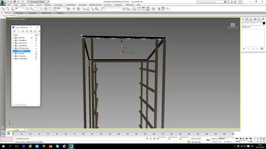Toggle Percent Snap icon

click(x=92, y=9)
